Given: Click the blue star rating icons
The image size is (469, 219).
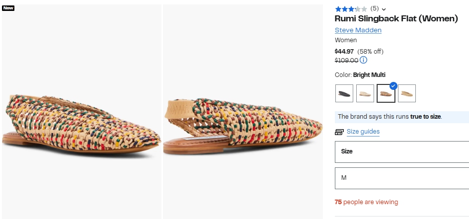Looking at the screenshot, I should pos(351,9).
